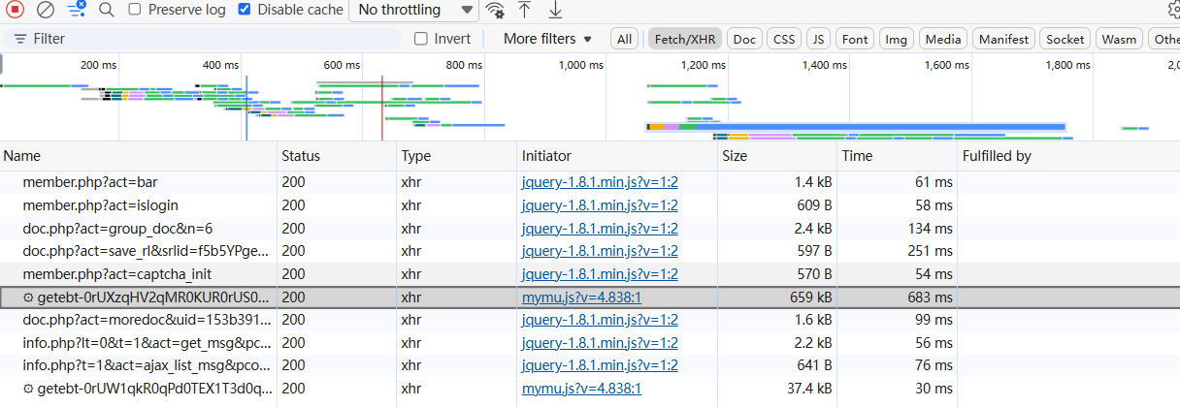This screenshot has width=1180, height=407.
Task: Open network settings gear icon
Action: [1172, 10]
